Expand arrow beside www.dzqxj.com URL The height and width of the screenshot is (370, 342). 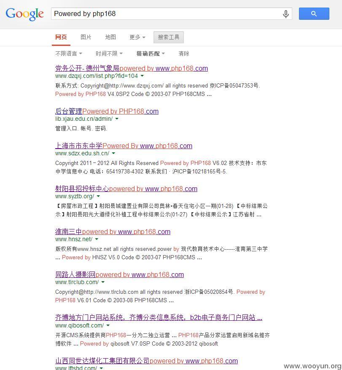coord(142,76)
